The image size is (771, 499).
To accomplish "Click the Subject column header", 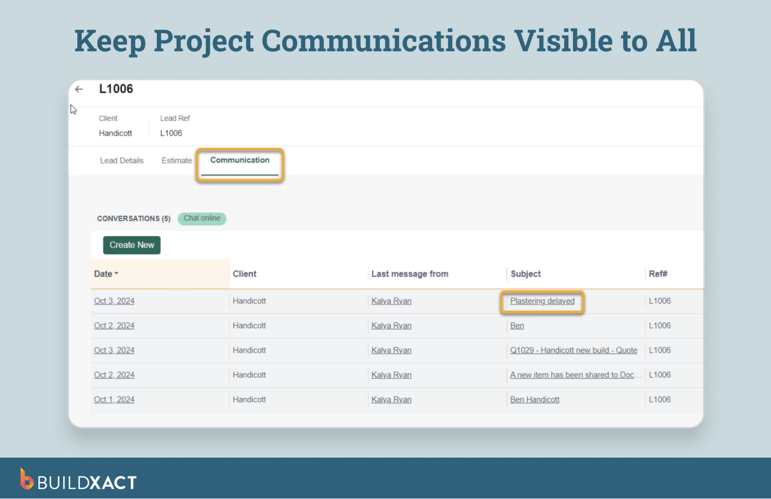I will click(525, 274).
